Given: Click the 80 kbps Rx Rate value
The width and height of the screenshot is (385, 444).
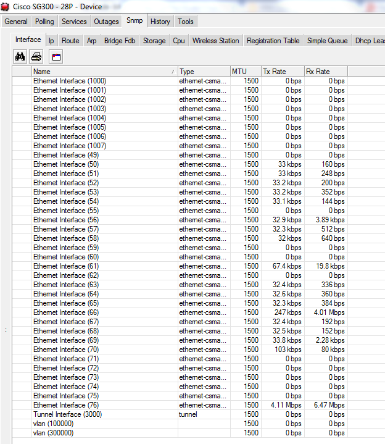Looking at the screenshot, I should (x=333, y=350).
